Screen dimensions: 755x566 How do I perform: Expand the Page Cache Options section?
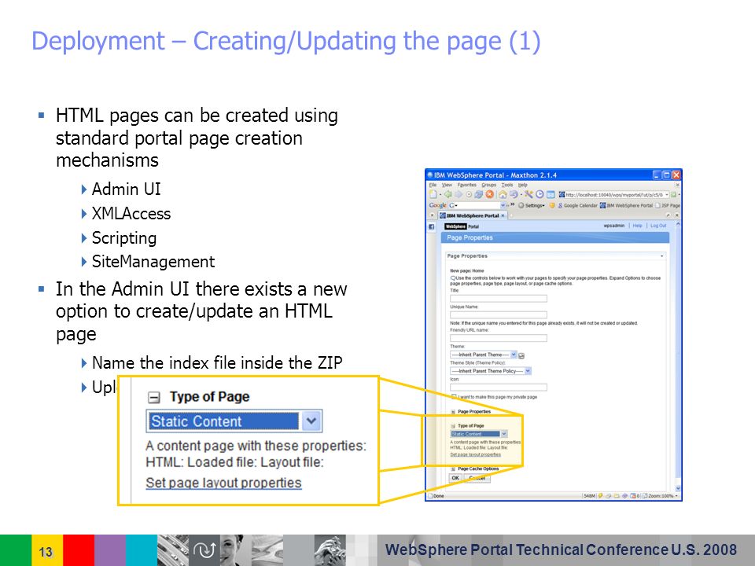pyautogui.click(x=453, y=469)
